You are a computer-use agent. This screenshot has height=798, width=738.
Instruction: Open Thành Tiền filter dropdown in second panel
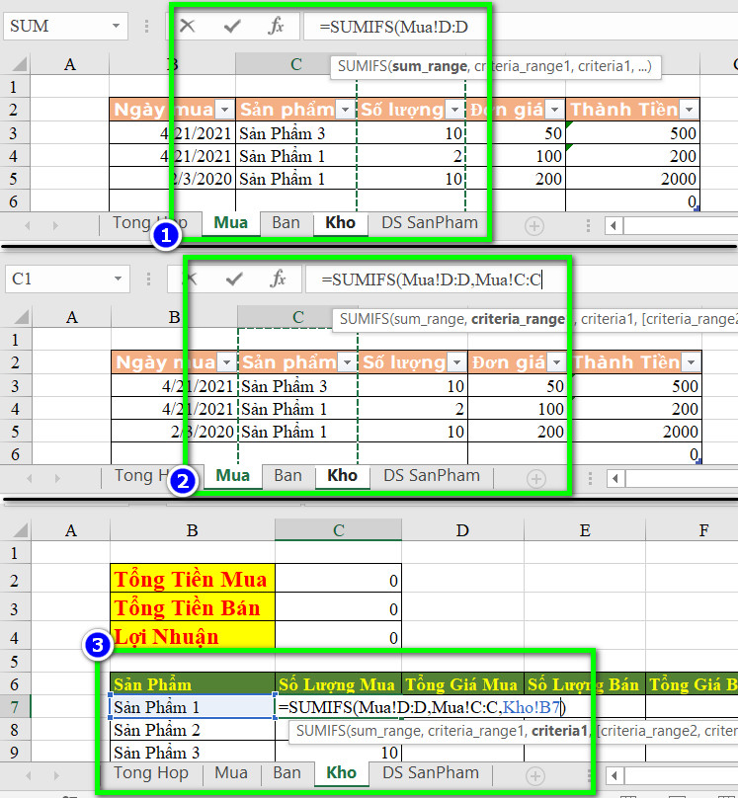click(692, 361)
